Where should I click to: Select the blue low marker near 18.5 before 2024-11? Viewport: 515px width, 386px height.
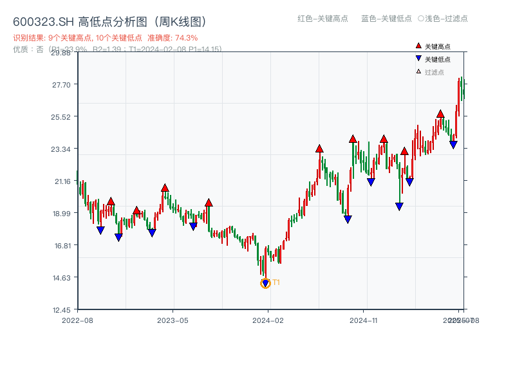tap(348, 219)
